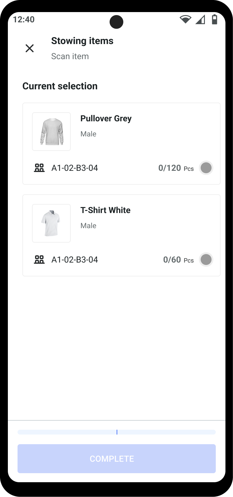Tap the 12:40 clock in the status bar
This screenshot has width=233, height=497.
tap(24, 20)
